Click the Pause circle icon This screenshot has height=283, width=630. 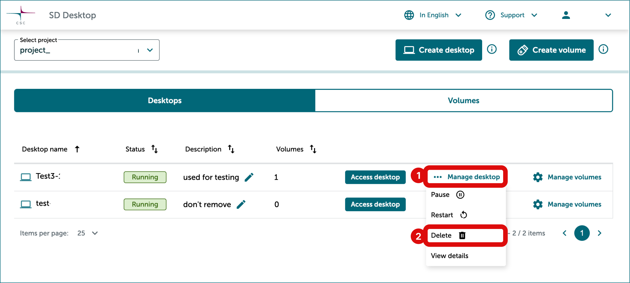[460, 195]
